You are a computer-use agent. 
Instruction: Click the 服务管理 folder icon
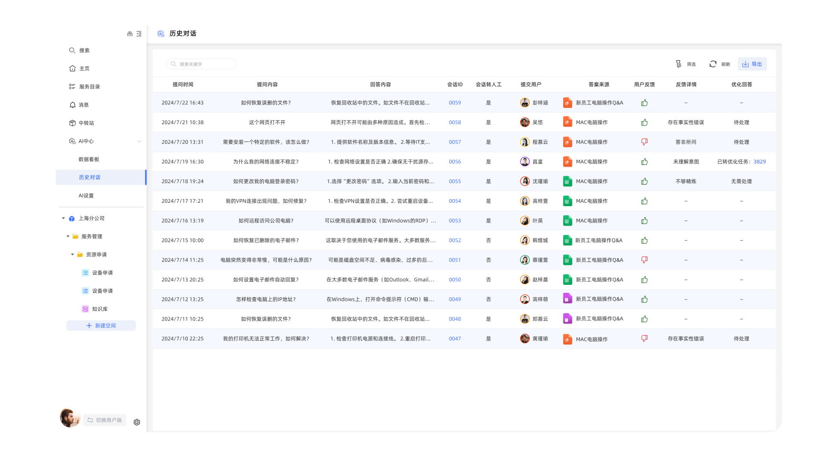tap(76, 236)
